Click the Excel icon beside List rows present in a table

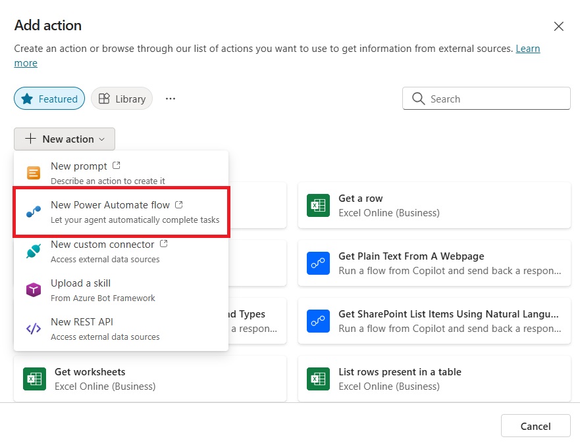click(x=318, y=379)
